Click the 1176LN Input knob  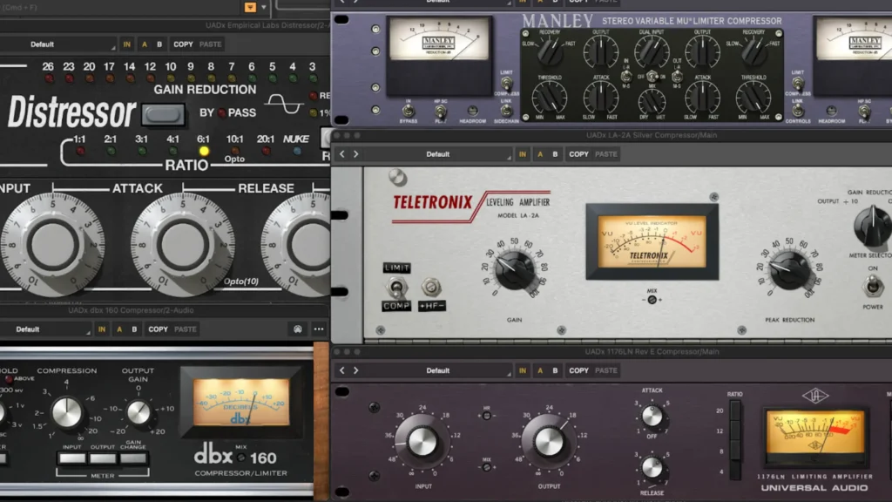click(422, 442)
